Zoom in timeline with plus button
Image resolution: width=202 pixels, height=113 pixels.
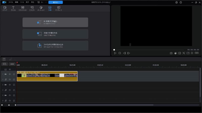pos(15,105)
